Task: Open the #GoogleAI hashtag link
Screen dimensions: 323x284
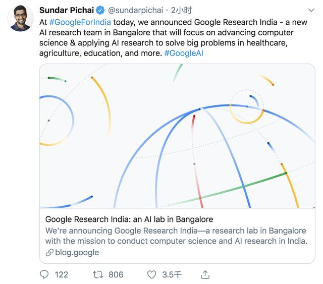Action: (184, 54)
